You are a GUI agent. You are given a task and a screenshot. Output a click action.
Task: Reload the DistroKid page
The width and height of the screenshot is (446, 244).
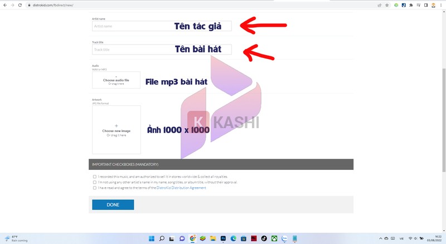pyautogui.click(x=20, y=5)
